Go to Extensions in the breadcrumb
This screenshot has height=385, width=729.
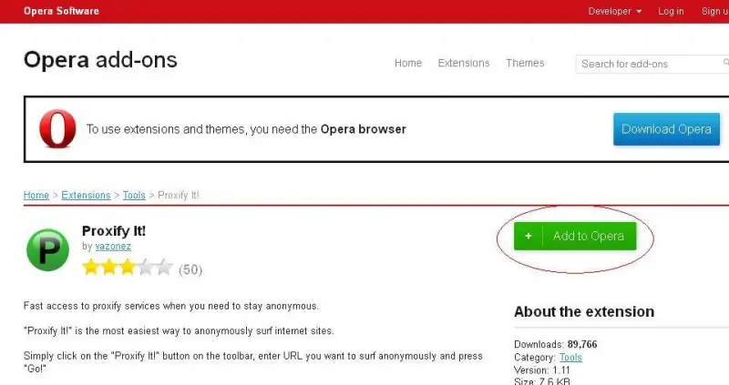coord(86,195)
